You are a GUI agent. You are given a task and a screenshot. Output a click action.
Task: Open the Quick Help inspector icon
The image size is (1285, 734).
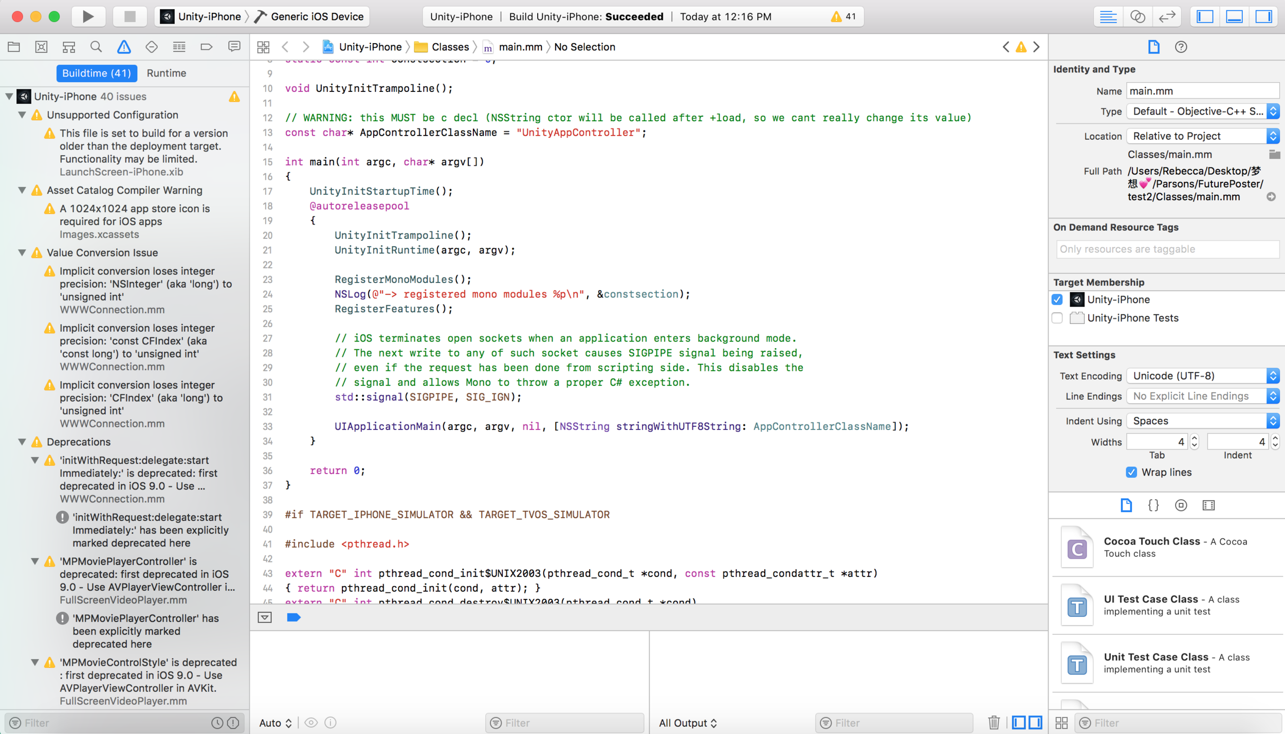[1181, 47]
